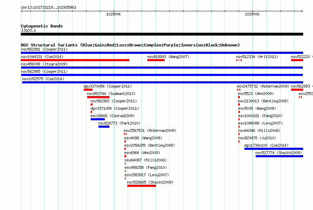This screenshot has width=313, height=210.
Task: Open variant label nsv1044331 (Coe2014)
Action: tap(42, 57)
